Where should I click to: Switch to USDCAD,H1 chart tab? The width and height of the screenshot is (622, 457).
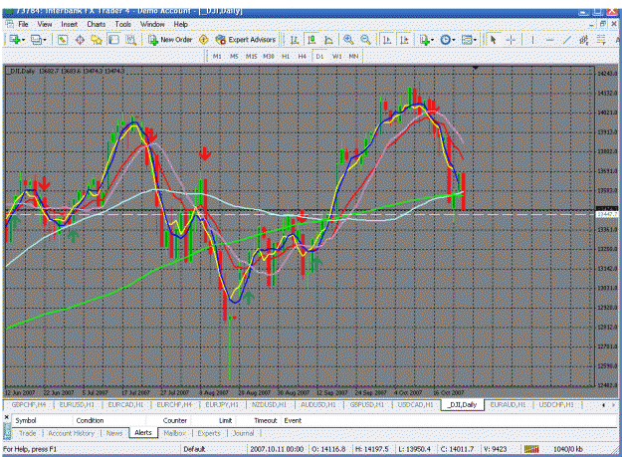pyautogui.click(x=415, y=405)
